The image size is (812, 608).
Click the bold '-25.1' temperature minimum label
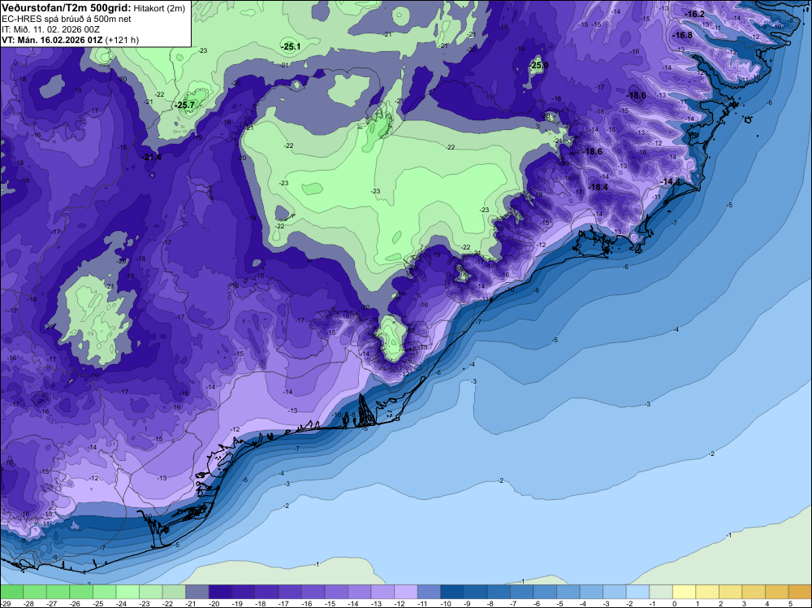click(291, 46)
